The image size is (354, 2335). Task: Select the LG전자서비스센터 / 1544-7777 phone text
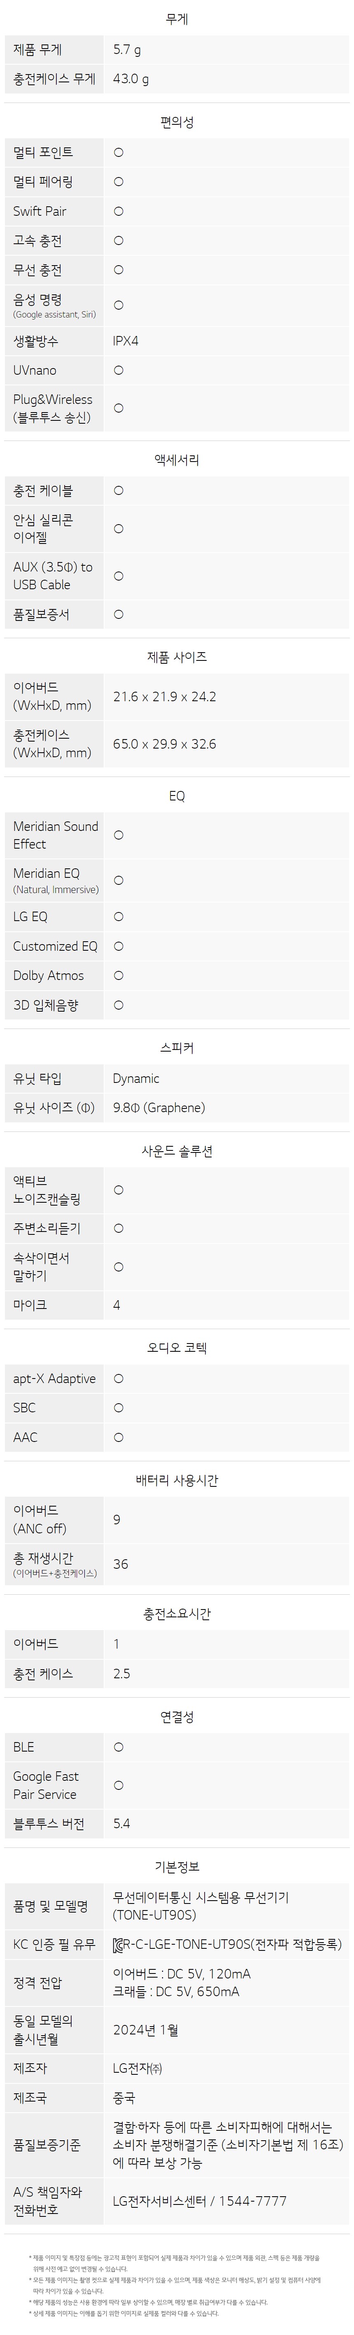pos(200,2200)
